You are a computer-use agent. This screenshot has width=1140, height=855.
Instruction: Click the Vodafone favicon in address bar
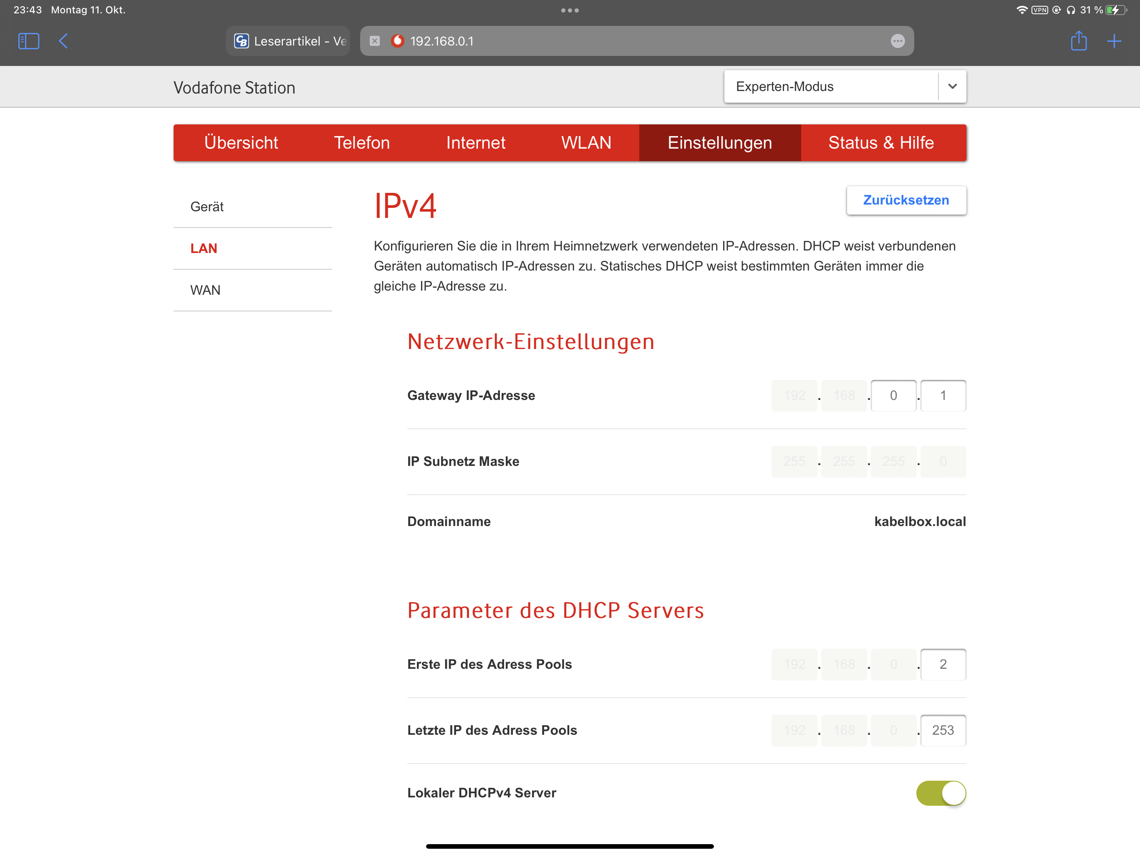pyautogui.click(x=397, y=41)
